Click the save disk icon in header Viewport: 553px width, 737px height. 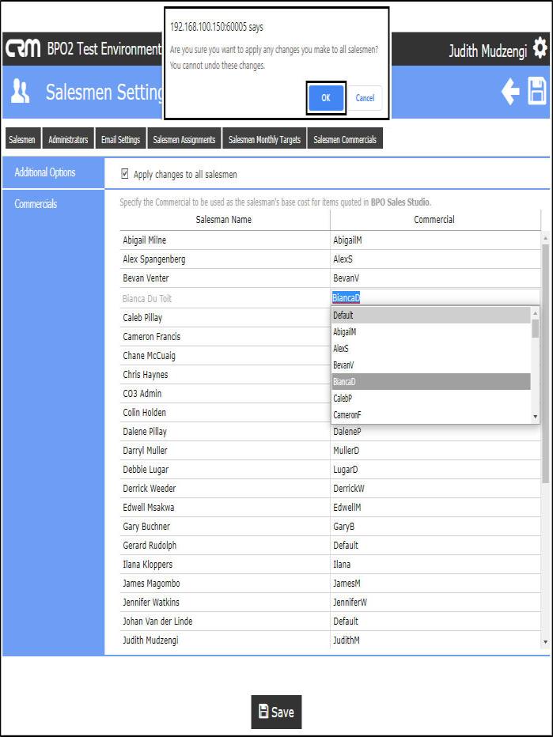pyautogui.click(x=538, y=93)
